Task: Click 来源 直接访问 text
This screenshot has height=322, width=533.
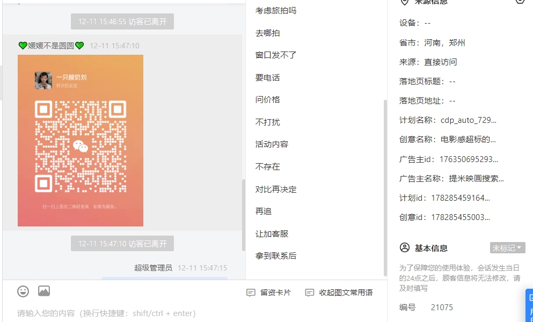Action: (x=428, y=62)
